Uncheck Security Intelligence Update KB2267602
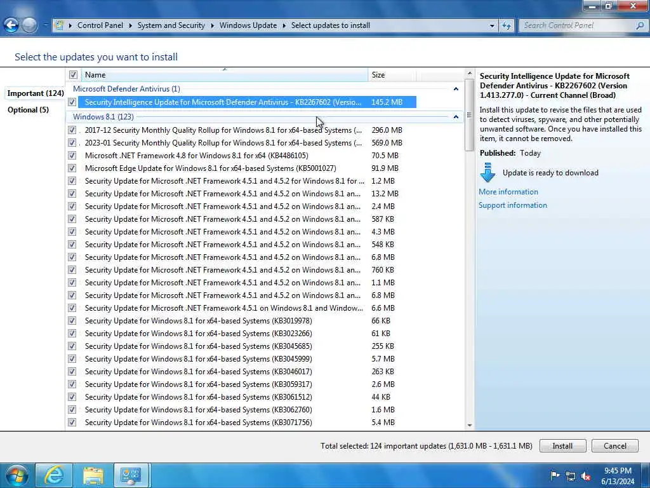The width and height of the screenshot is (650, 488). coord(72,102)
